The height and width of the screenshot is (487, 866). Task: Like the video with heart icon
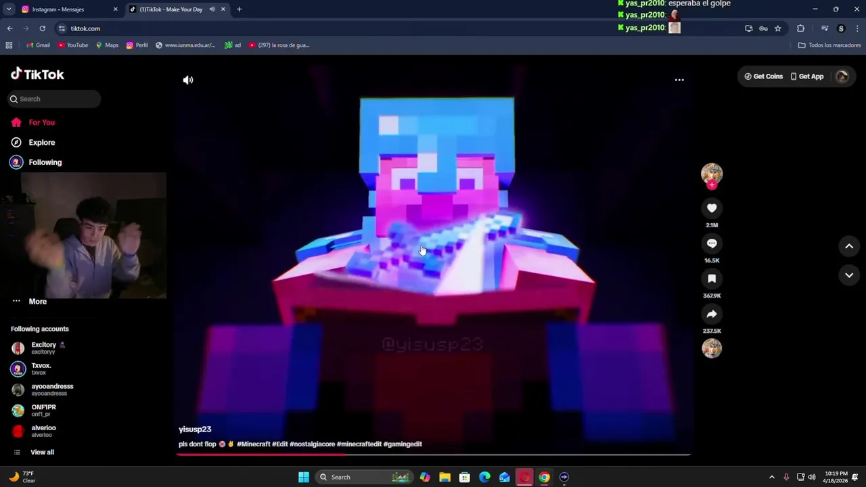pyautogui.click(x=712, y=208)
